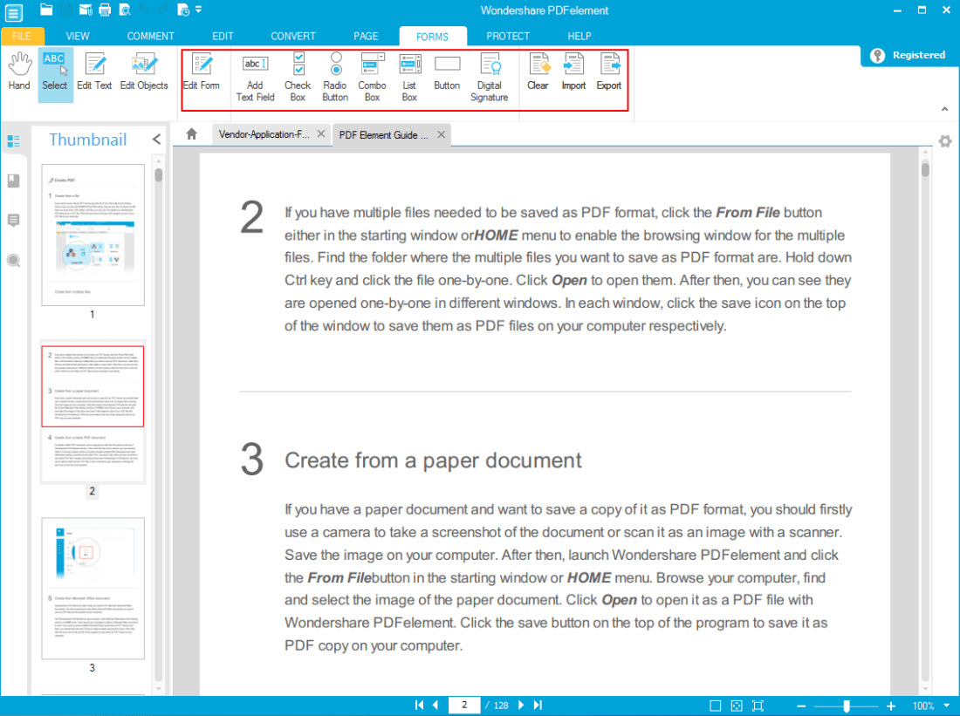The image size is (960, 716).
Task: Click the zoom slider handle
Action: tap(846, 705)
